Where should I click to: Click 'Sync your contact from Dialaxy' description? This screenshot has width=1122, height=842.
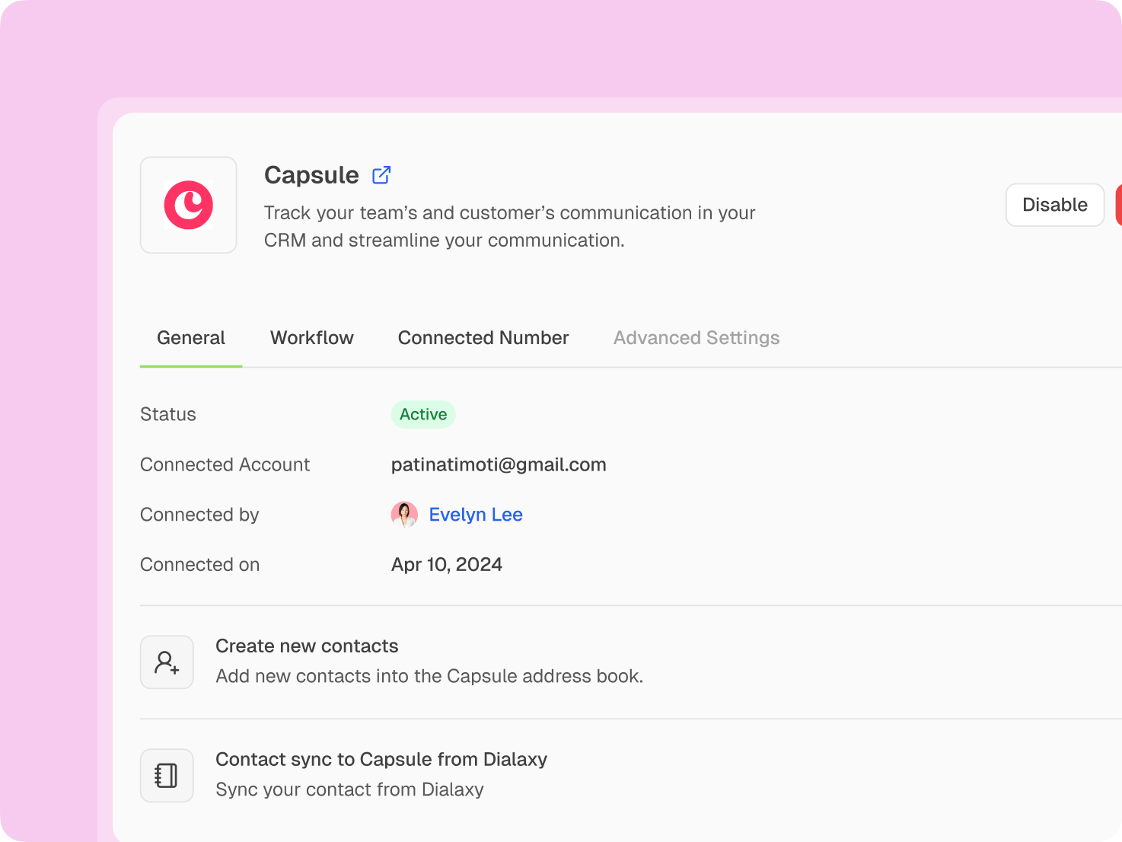pos(349,789)
